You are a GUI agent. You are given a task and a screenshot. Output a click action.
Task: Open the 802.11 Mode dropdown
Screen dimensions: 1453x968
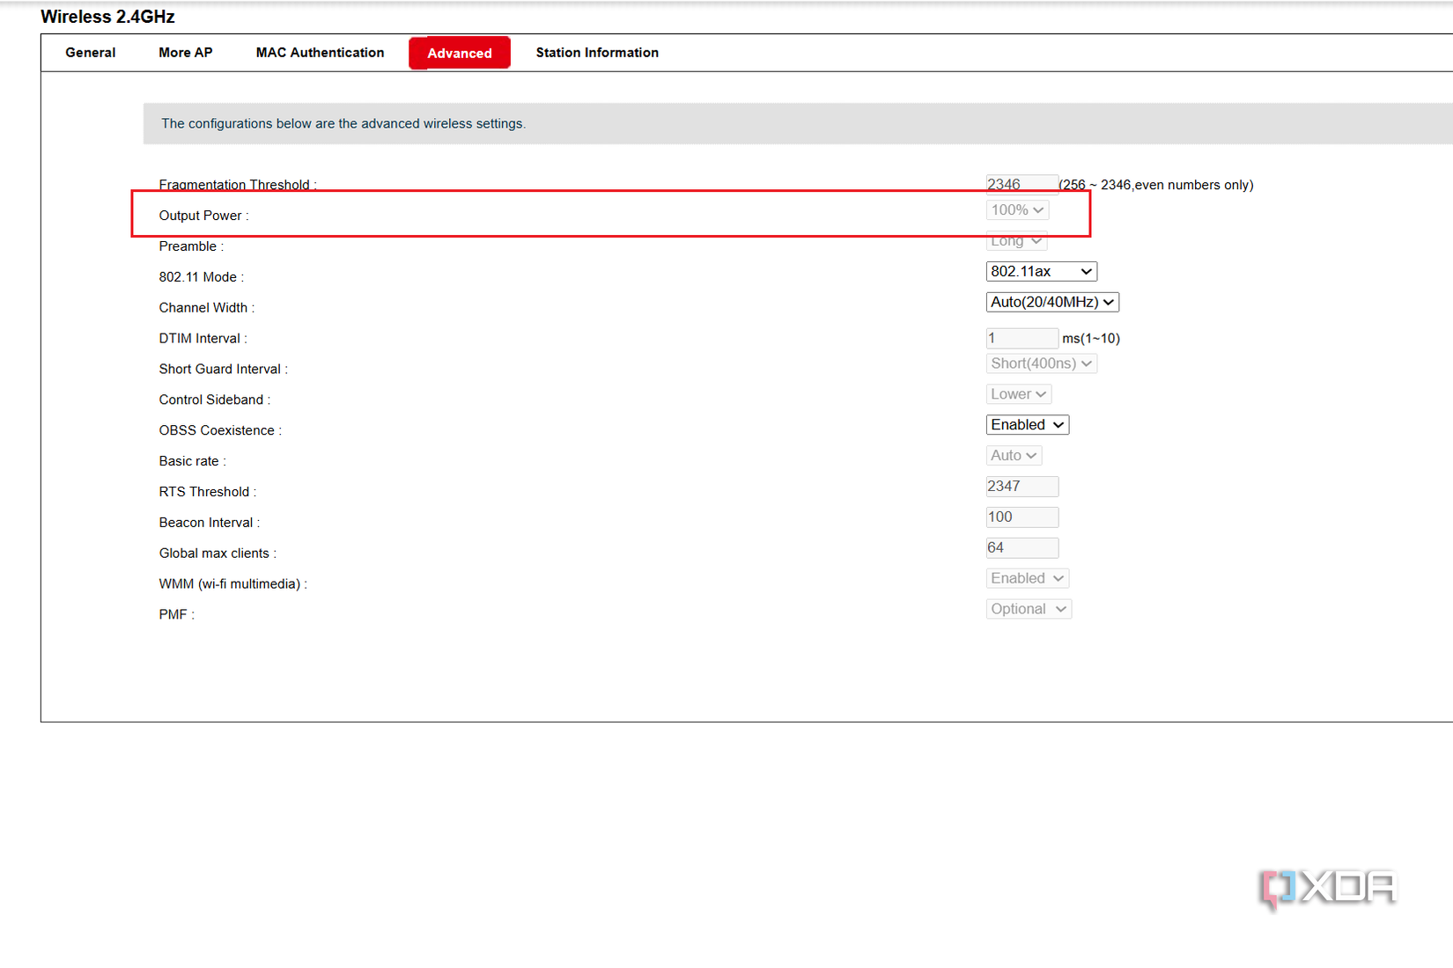click(1041, 271)
